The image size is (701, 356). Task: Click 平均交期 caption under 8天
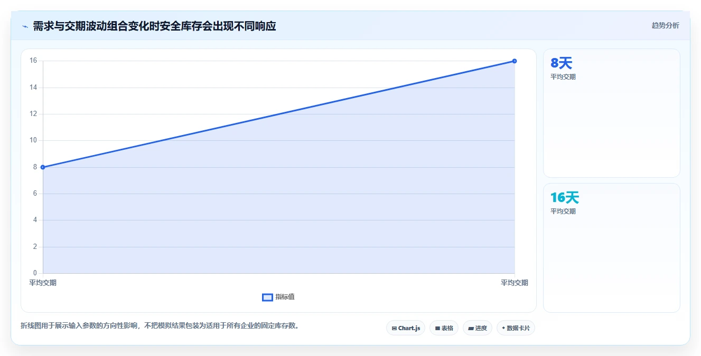pyautogui.click(x=563, y=76)
